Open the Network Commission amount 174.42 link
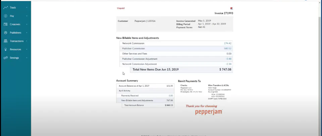322x136 pixels. pyautogui.click(x=227, y=43)
